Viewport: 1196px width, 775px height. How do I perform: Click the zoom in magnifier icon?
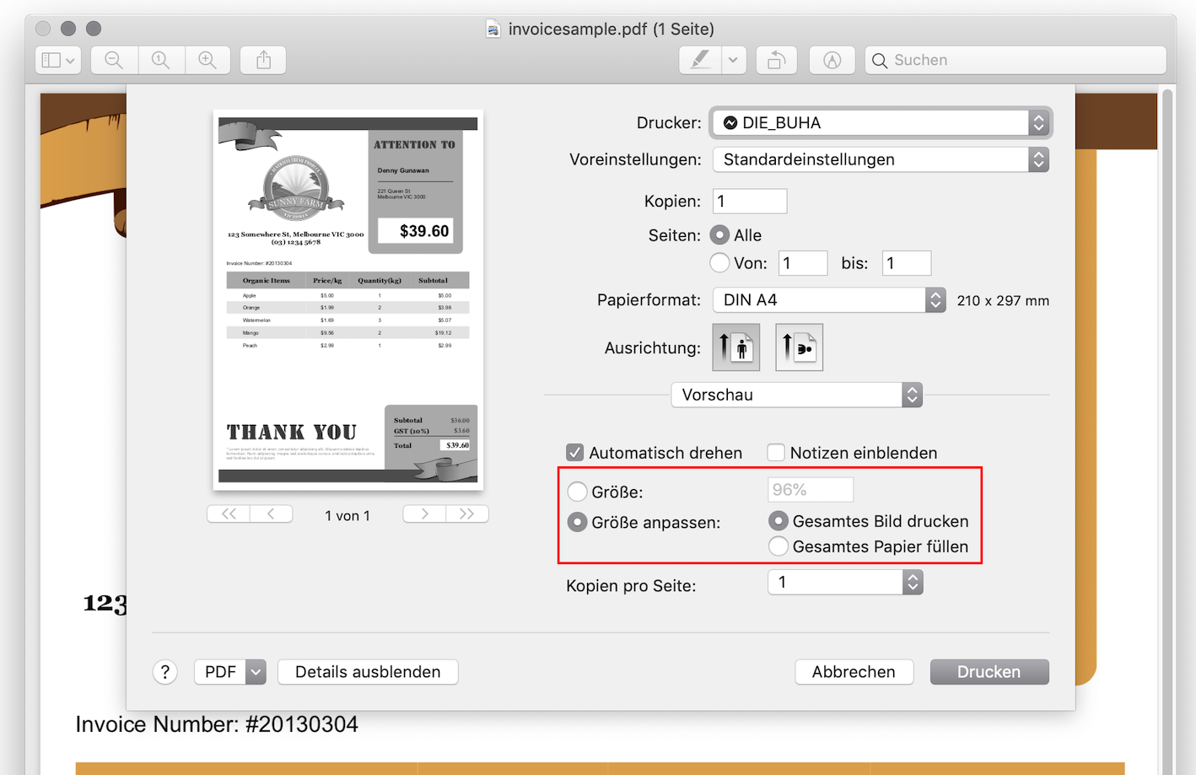207,60
